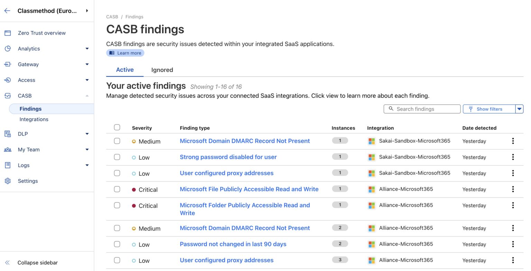Viewport: 531px width, 271px height.
Task: Open the dropdown beside Show filters
Action: (x=519, y=109)
